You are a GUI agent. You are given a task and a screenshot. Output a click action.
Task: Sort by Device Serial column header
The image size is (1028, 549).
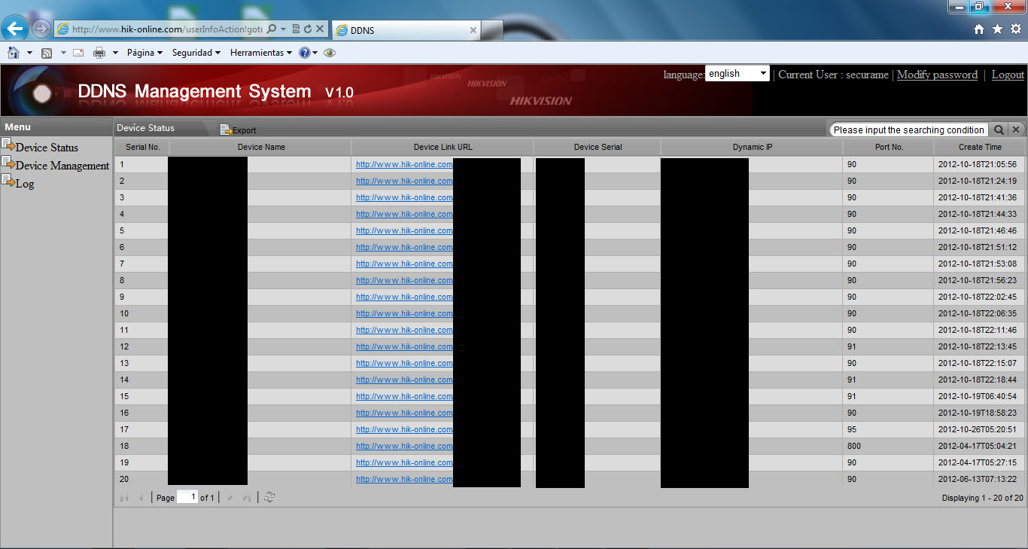point(598,147)
